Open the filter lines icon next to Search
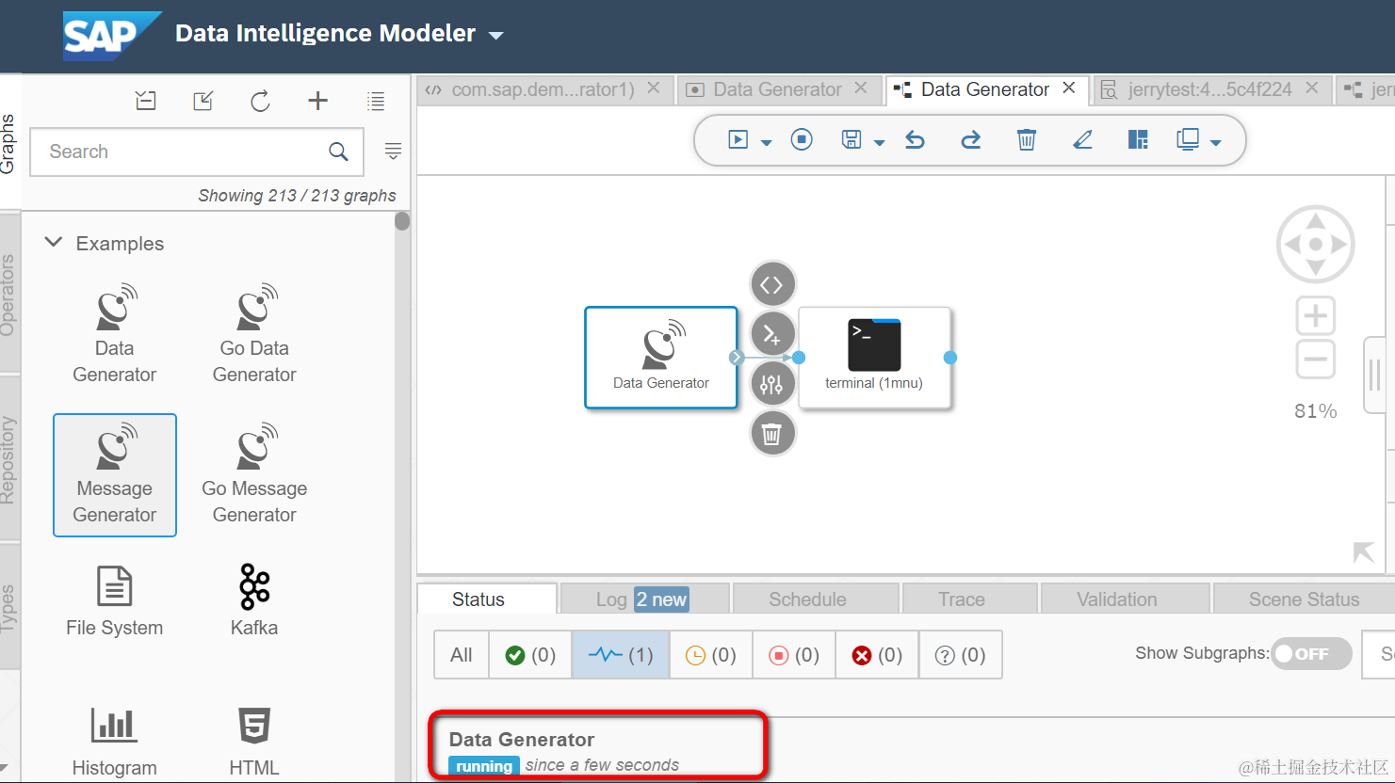This screenshot has width=1395, height=783. (394, 151)
